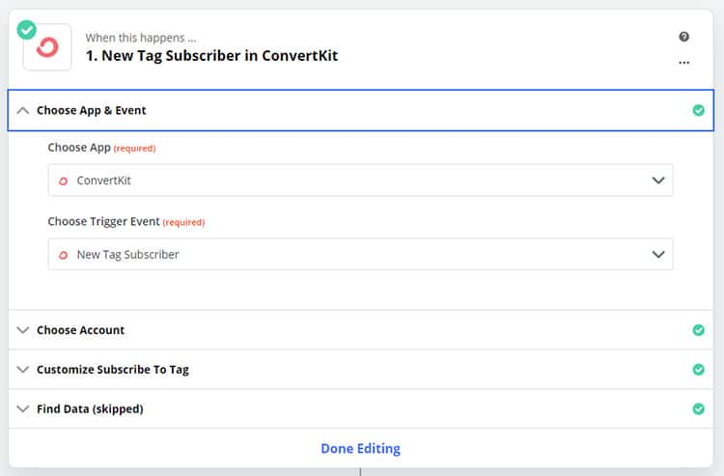Select the ConvertKit app field text
Screen dimensions: 724x476
[x=104, y=181]
